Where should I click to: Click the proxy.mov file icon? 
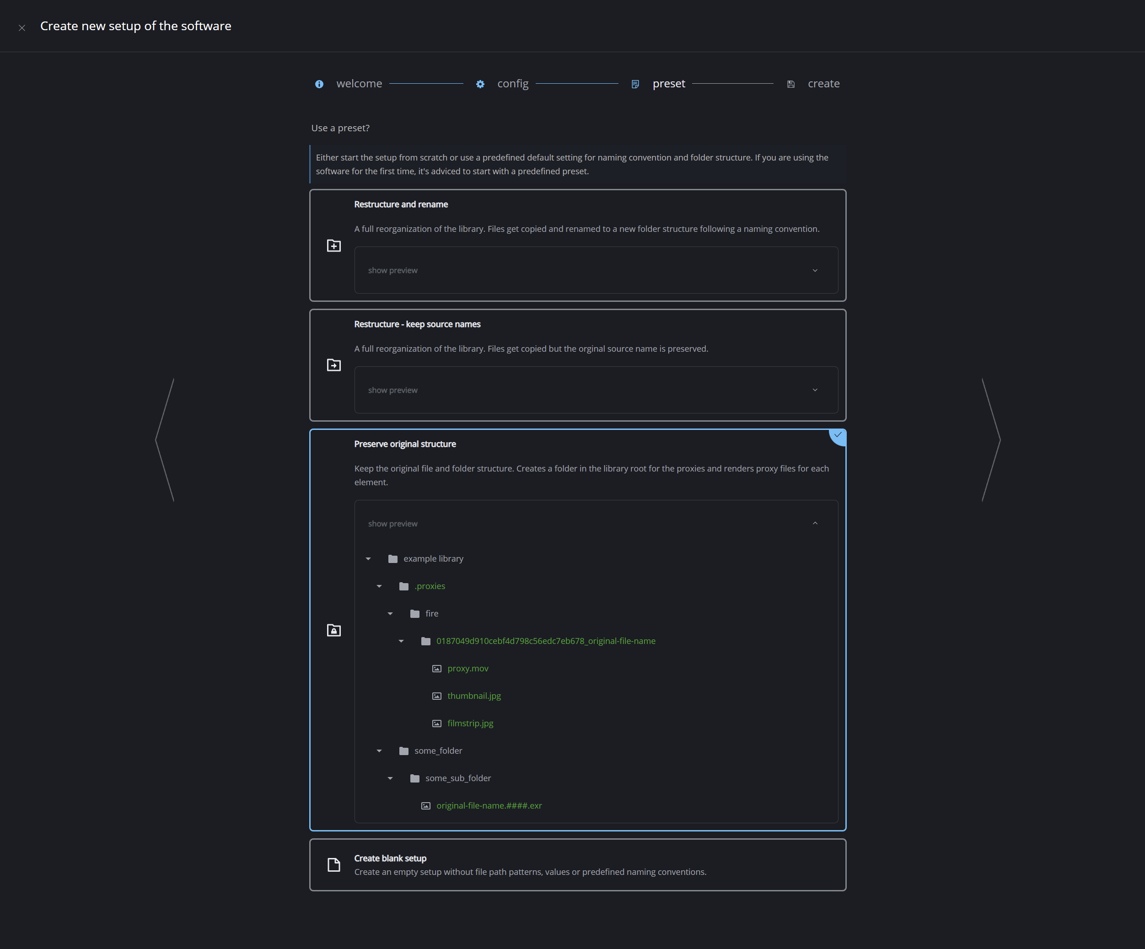point(437,669)
